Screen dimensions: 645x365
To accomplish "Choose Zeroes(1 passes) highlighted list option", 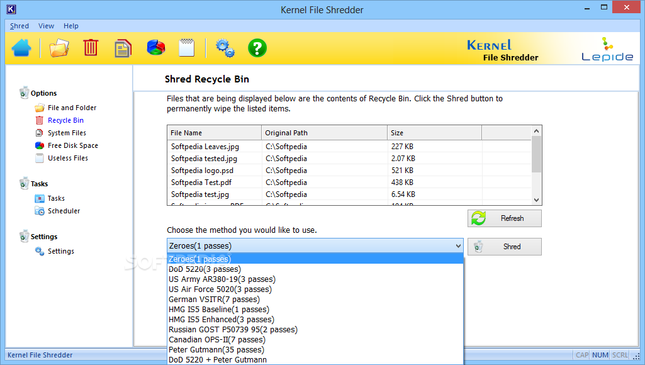I will tap(315, 259).
